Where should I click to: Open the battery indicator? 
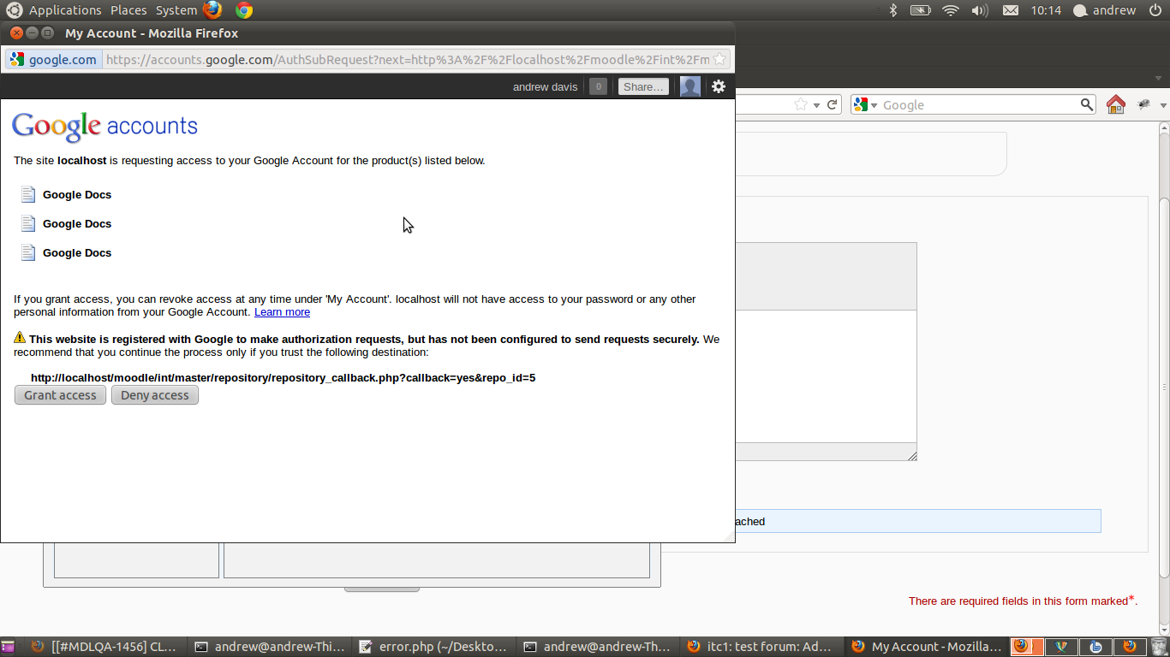tap(920, 10)
